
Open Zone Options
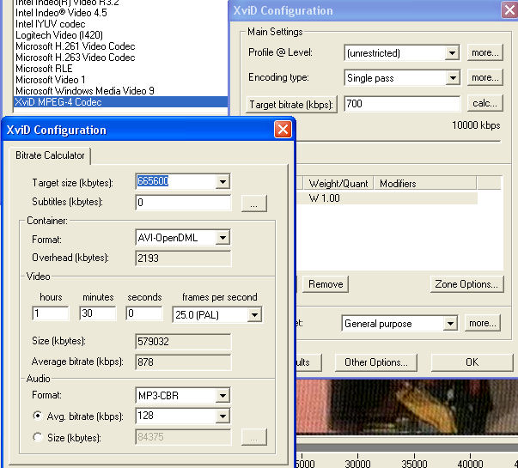(x=466, y=284)
